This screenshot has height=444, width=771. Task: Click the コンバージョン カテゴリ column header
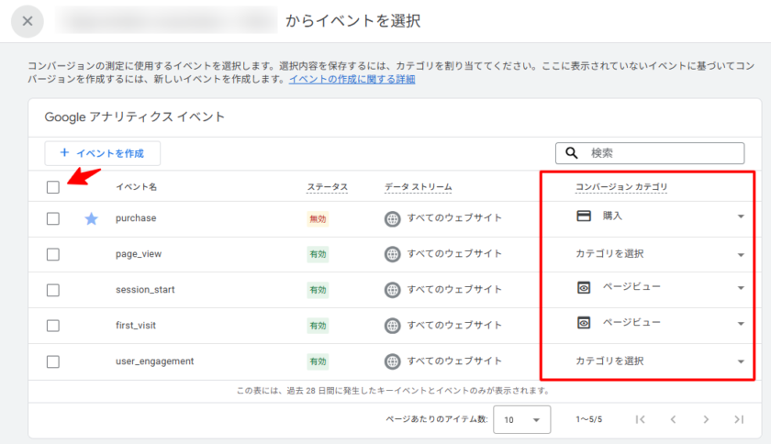click(620, 187)
